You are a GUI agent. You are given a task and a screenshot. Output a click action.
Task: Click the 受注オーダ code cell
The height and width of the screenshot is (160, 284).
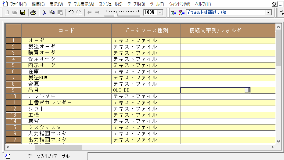(66, 59)
